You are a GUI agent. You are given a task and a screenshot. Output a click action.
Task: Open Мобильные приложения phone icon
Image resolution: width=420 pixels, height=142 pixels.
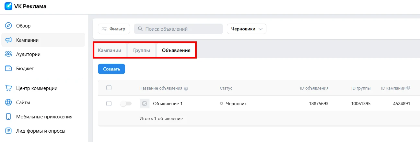[8, 117]
